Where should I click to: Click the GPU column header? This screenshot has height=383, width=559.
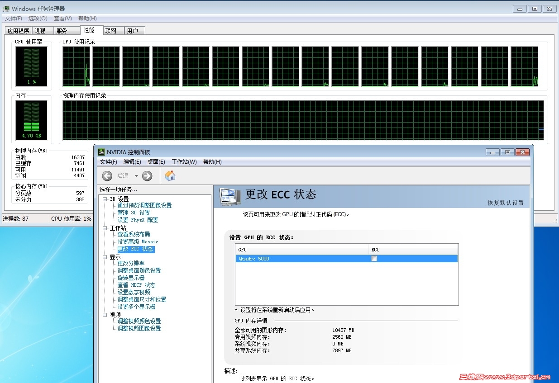tap(302, 250)
